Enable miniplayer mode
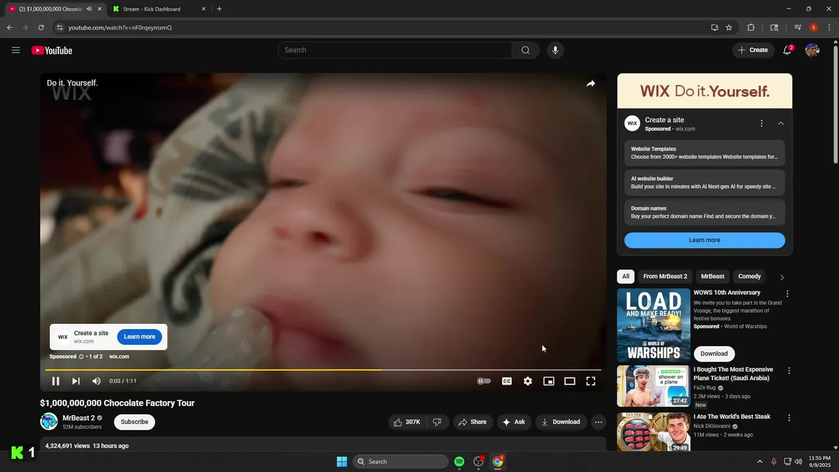The width and height of the screenshot is (839, 472). click(549, 381)
